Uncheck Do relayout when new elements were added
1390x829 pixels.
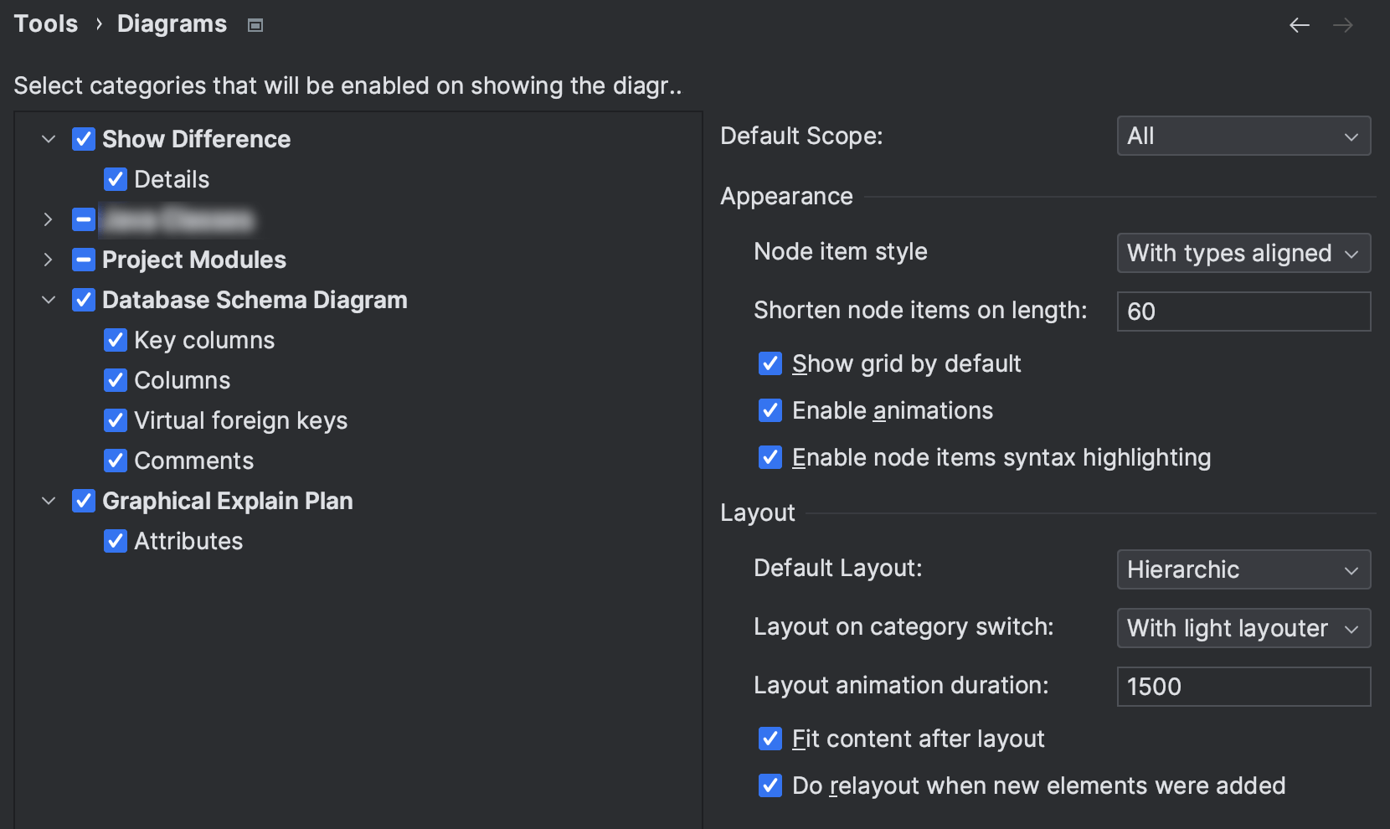pos(770,785)
